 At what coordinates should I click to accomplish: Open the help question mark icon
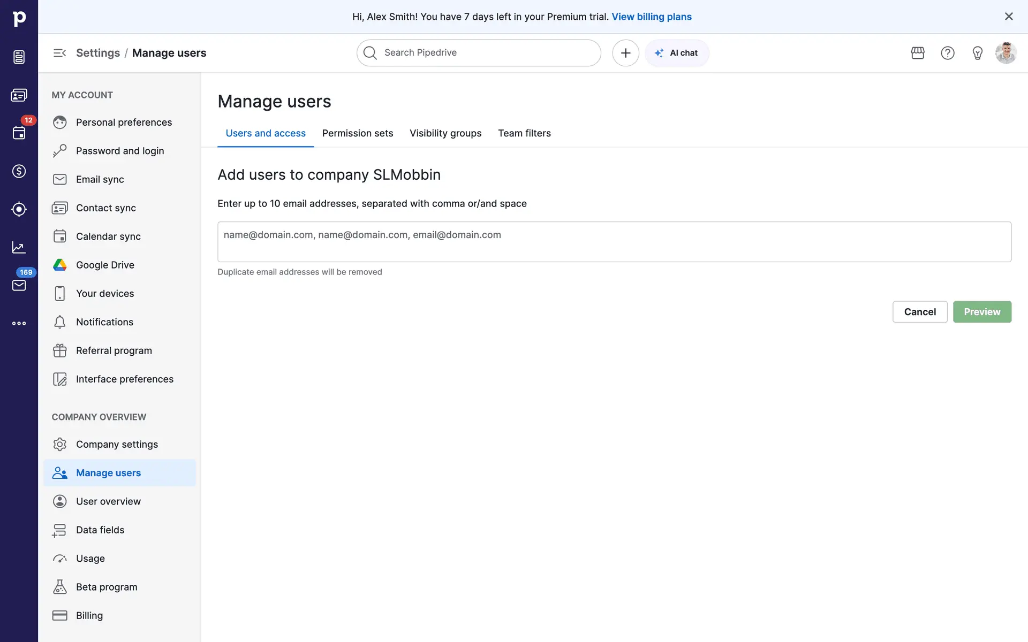click(x=948, y=53)
